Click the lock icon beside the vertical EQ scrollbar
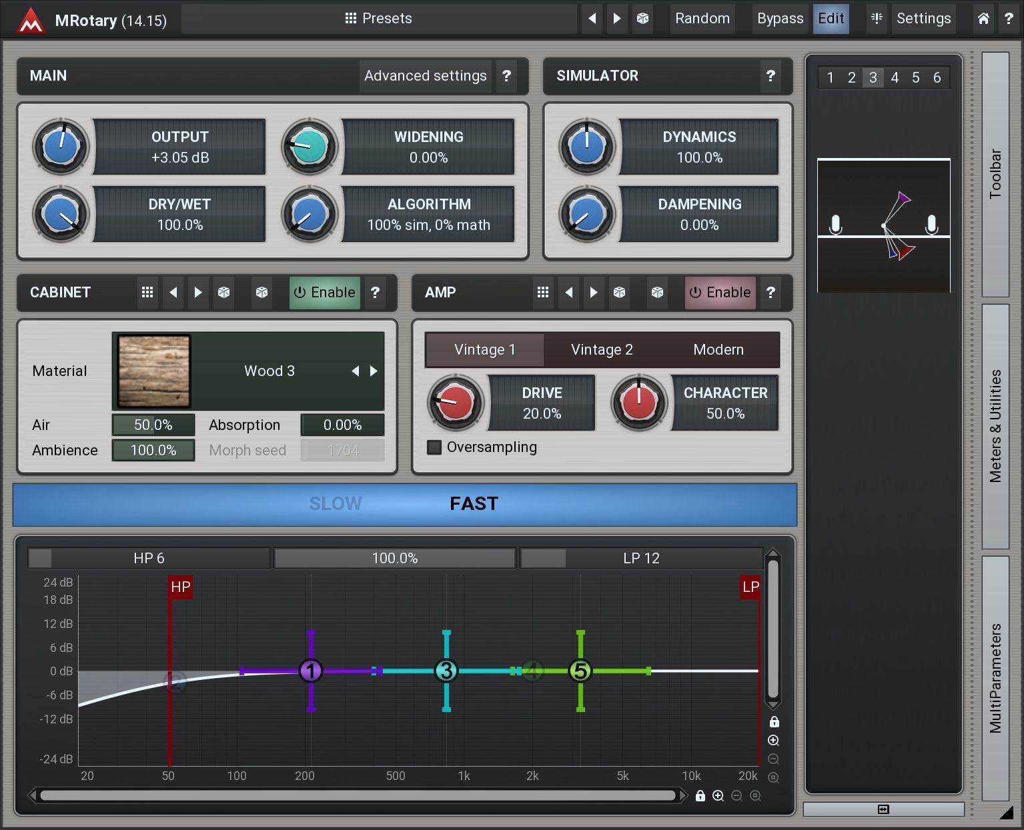 pyautogui.click(x=774, y=722)
